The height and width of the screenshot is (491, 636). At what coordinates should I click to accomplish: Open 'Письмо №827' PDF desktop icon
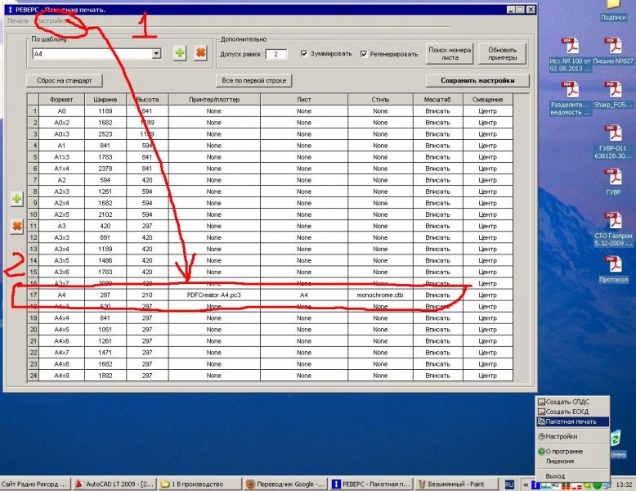click(x=613, y=51)
